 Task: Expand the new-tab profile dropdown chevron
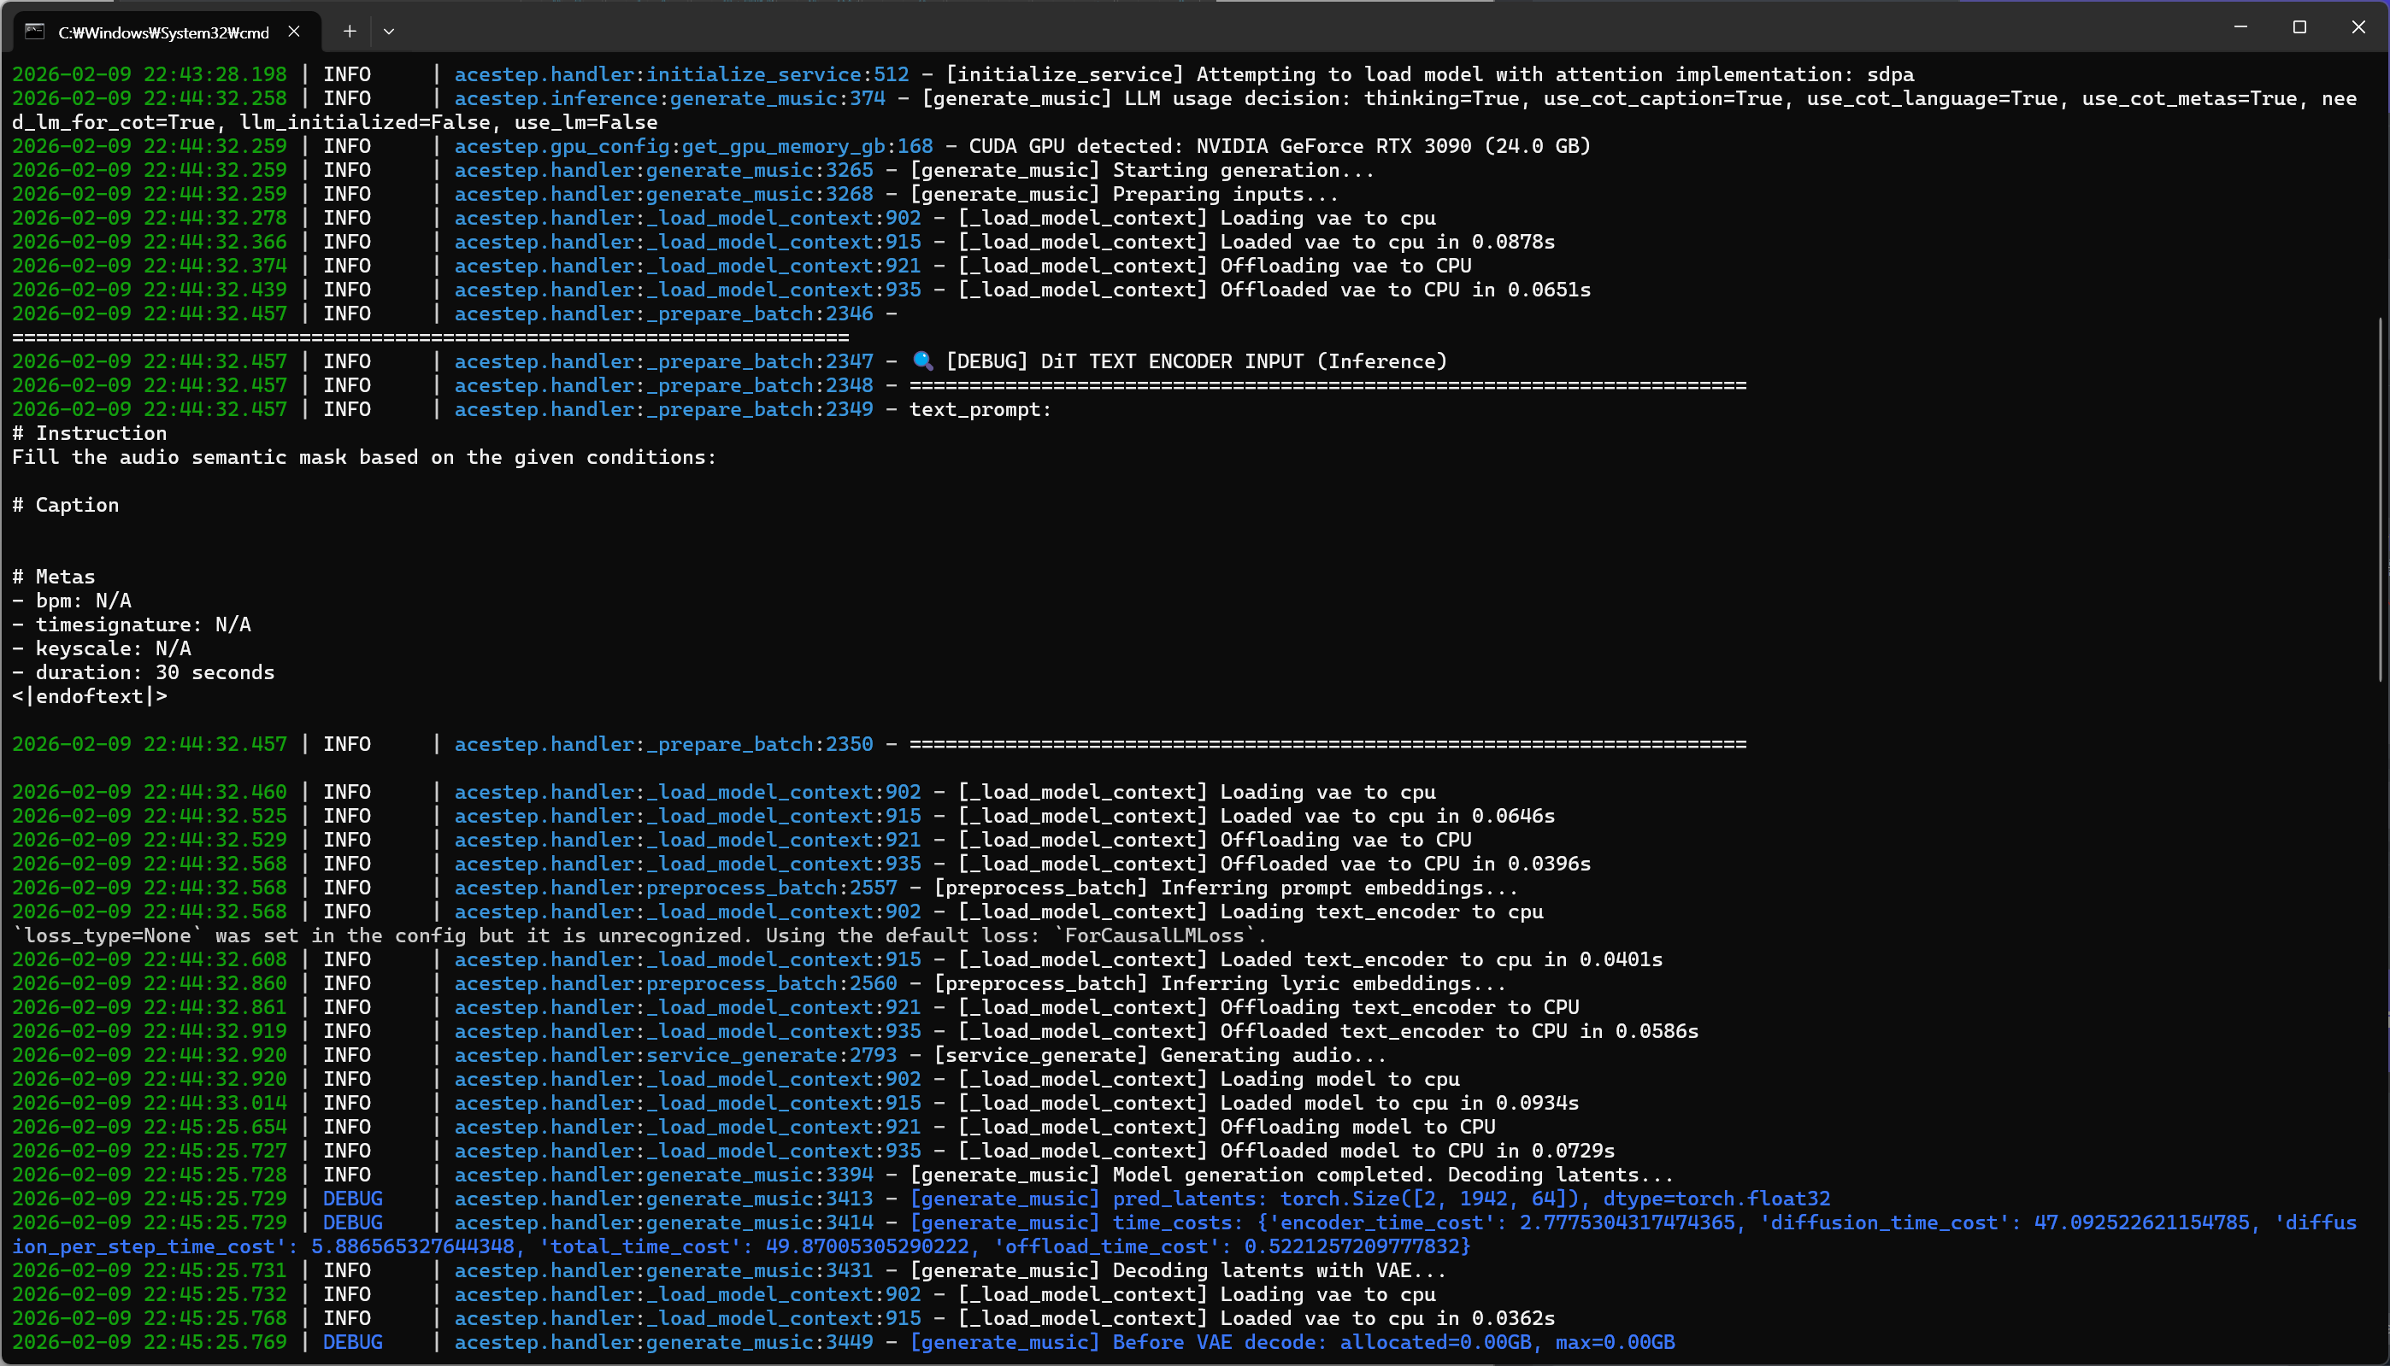[389, 32]
